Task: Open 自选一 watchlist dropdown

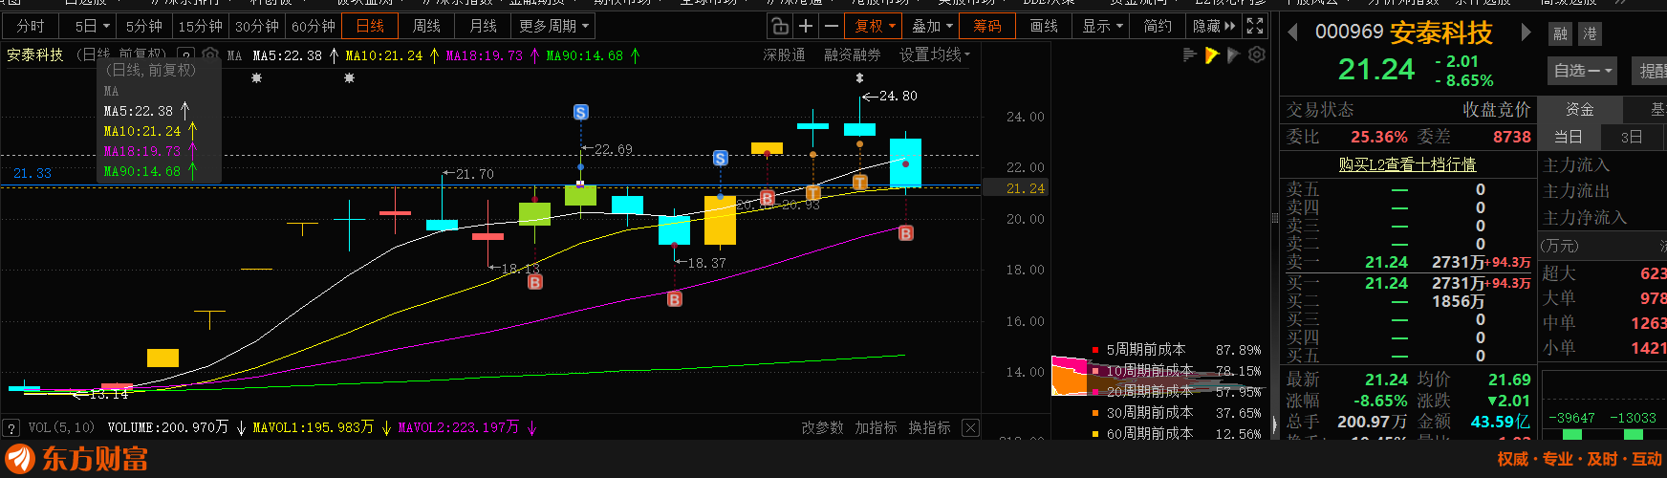Action: (x=1583, y=70)
